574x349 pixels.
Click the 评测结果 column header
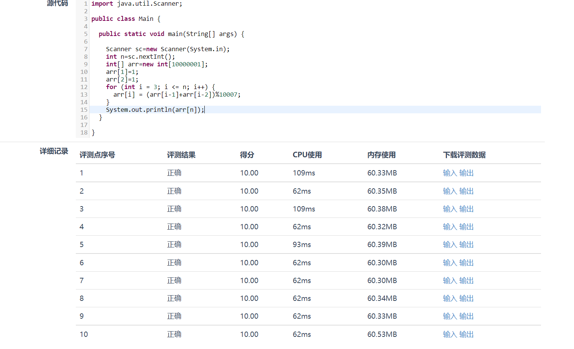point(181,155)
